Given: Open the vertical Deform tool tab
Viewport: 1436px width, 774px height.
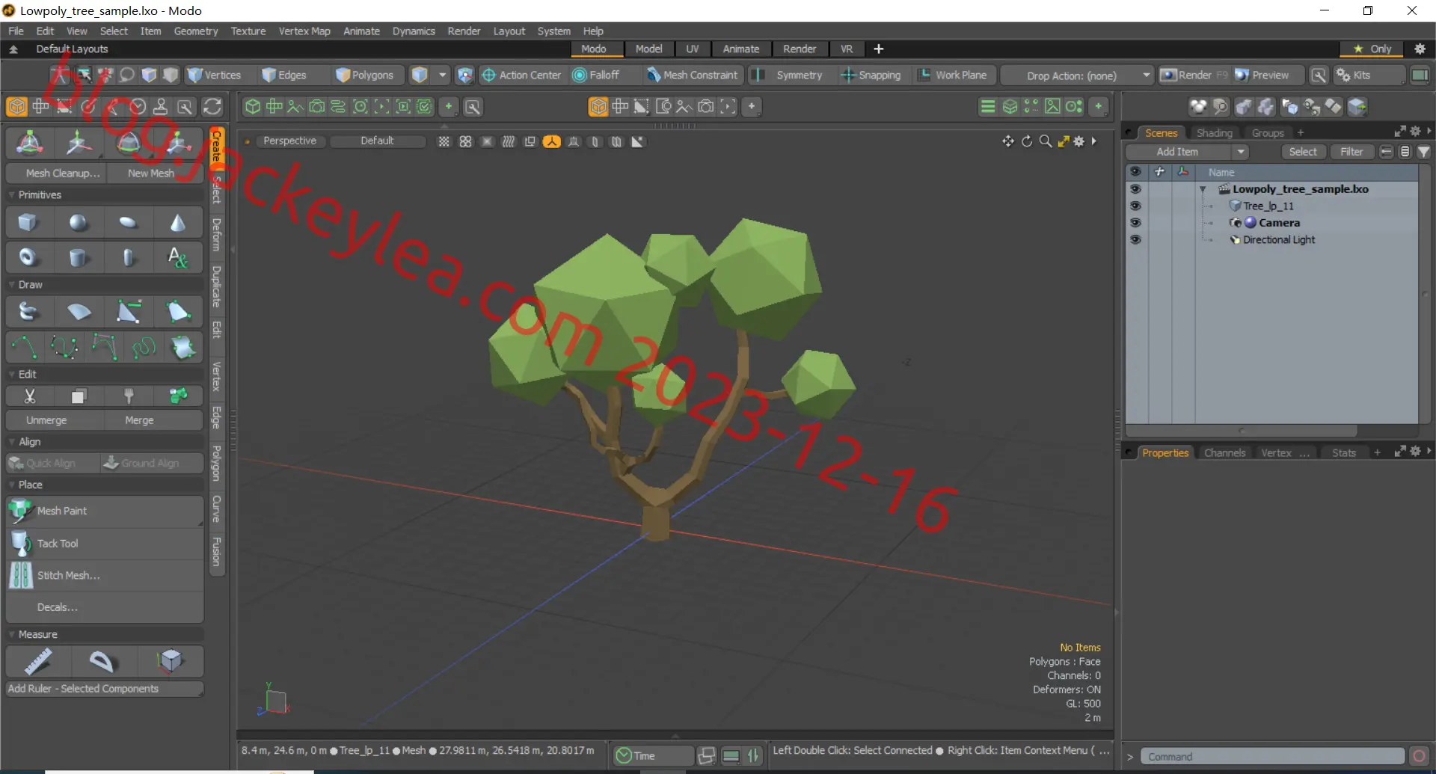Looking at the screenshot, I should [216, 235].
